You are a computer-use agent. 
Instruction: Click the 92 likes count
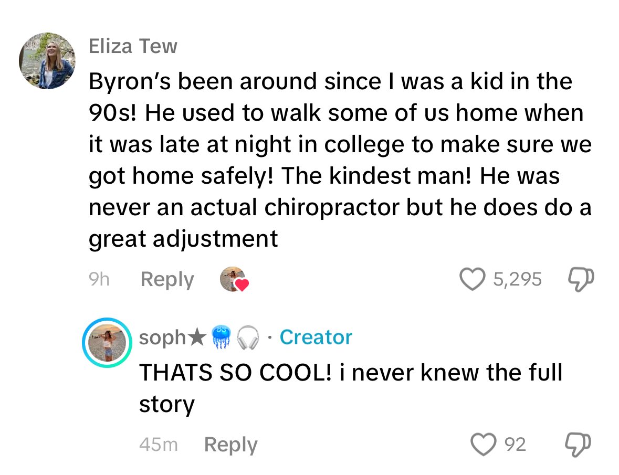click(515, 445)
